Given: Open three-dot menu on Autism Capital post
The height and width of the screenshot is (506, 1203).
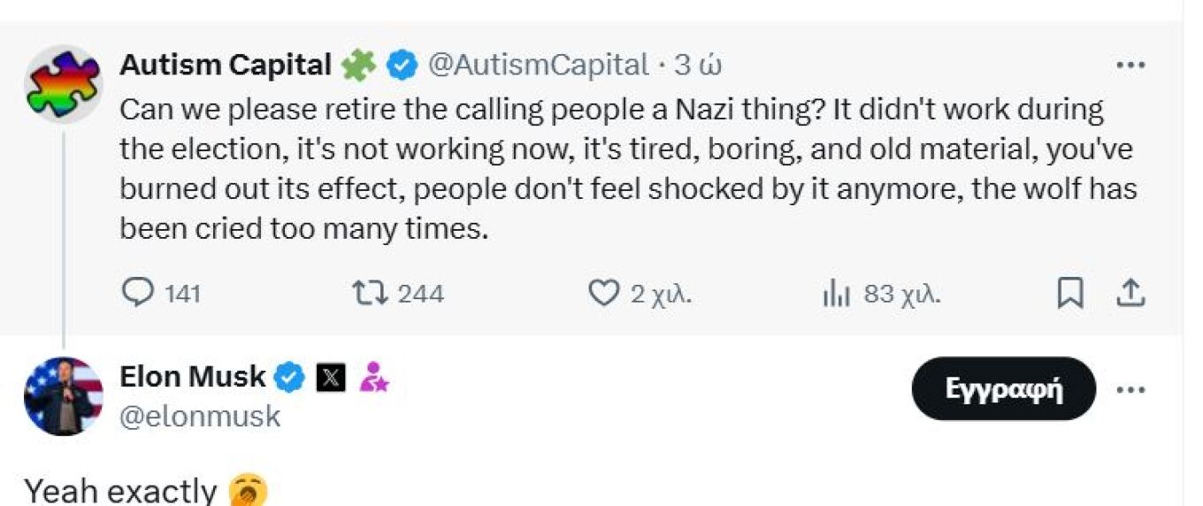Looking at the screenshot, I should pos(1130,65).
